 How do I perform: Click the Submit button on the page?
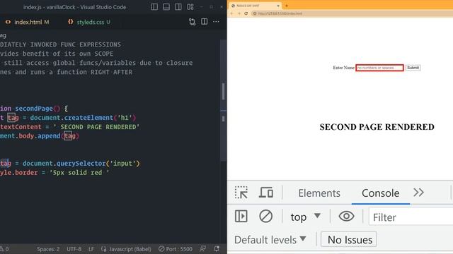coord(413,68)
